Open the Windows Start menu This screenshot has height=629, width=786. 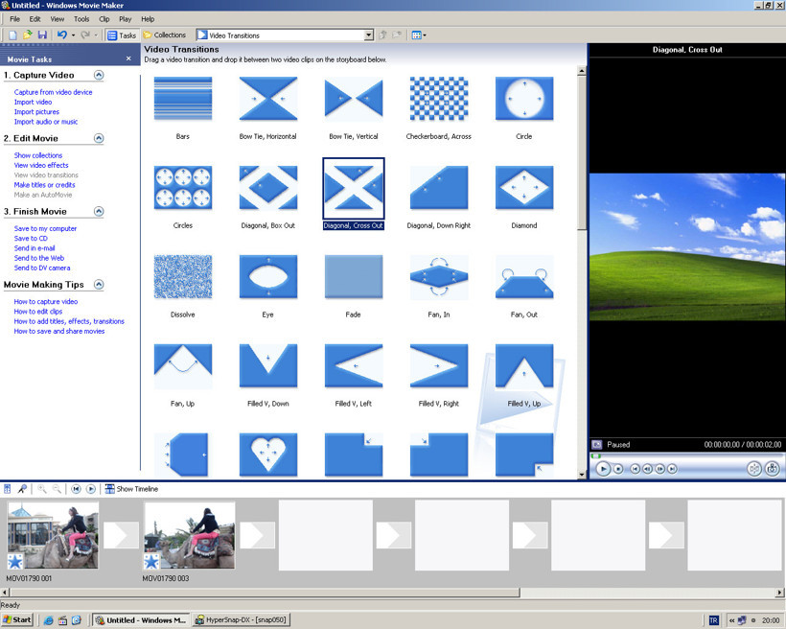(17, 620)
